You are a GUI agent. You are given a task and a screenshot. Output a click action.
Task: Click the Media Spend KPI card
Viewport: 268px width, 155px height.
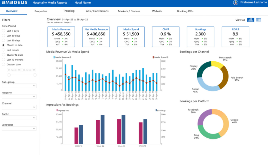(131, 37)
